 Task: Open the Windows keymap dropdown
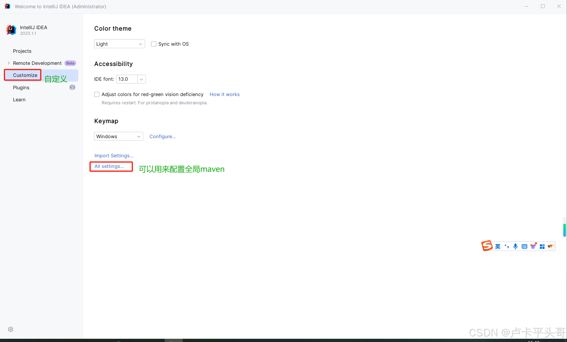pyautogui.click(x=119, y=136)
